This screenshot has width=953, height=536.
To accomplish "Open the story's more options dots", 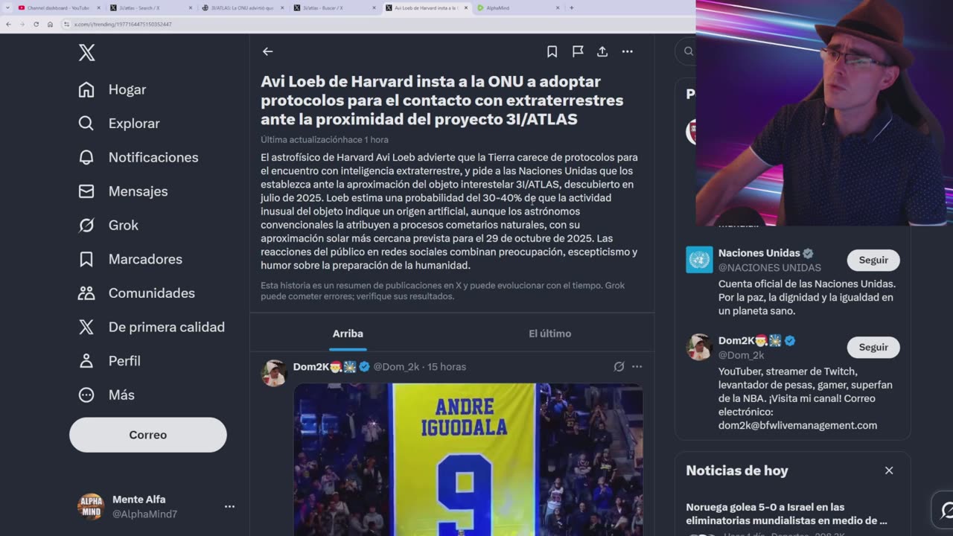I will [x=627, y=51].
